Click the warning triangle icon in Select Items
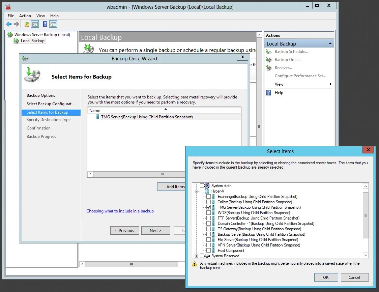Image resolution: width=379 pixels, height=292 pixels. coord(195,264)
